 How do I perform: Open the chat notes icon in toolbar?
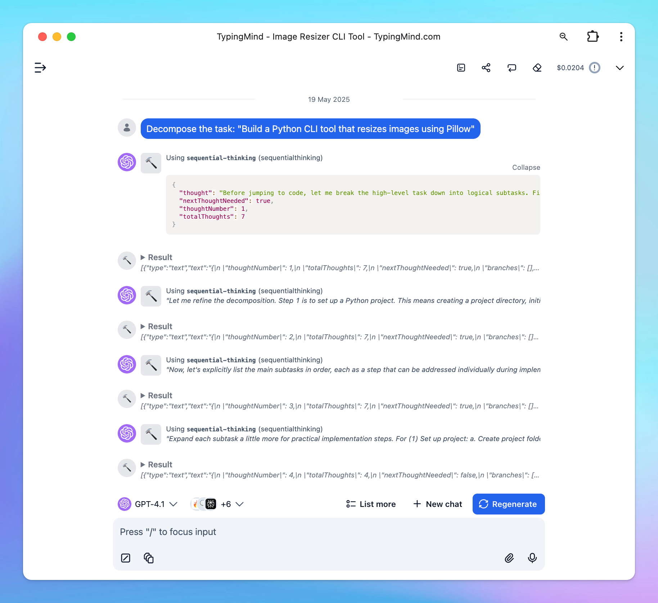coord(461,68)
